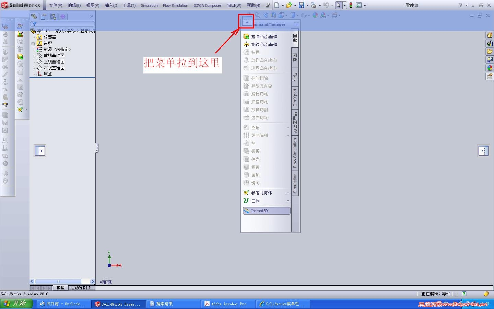Click the filter funnel icon in feature tree
The height and width of the screenshot is (309, 494).
pos(34,24)
